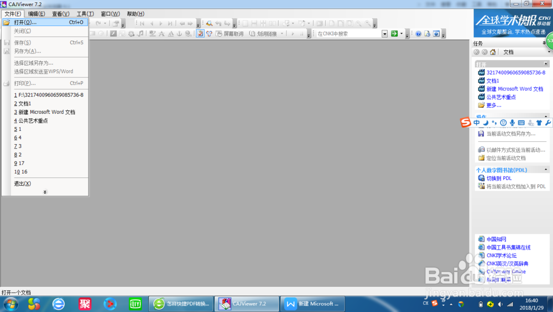Viewport: 553px width, 312px height.
Task: Open recent file entry 10 16
Action: pos(20,172)
